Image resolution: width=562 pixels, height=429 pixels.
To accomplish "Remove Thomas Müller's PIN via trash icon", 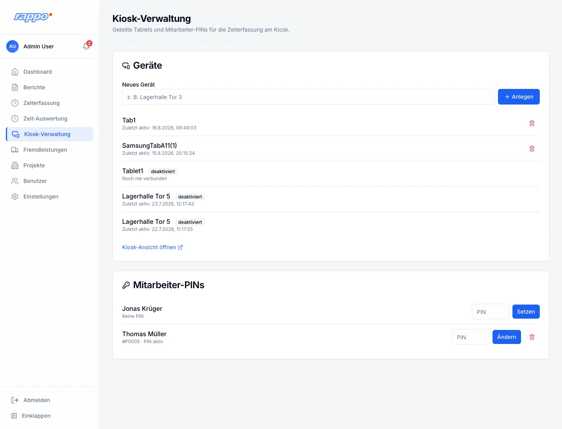I will coord(532,337).
